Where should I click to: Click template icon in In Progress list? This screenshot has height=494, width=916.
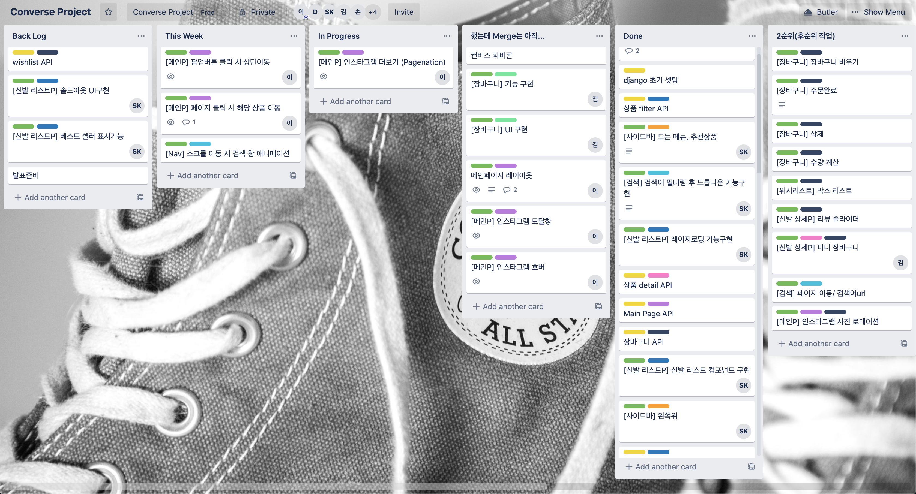click(445, 101)
